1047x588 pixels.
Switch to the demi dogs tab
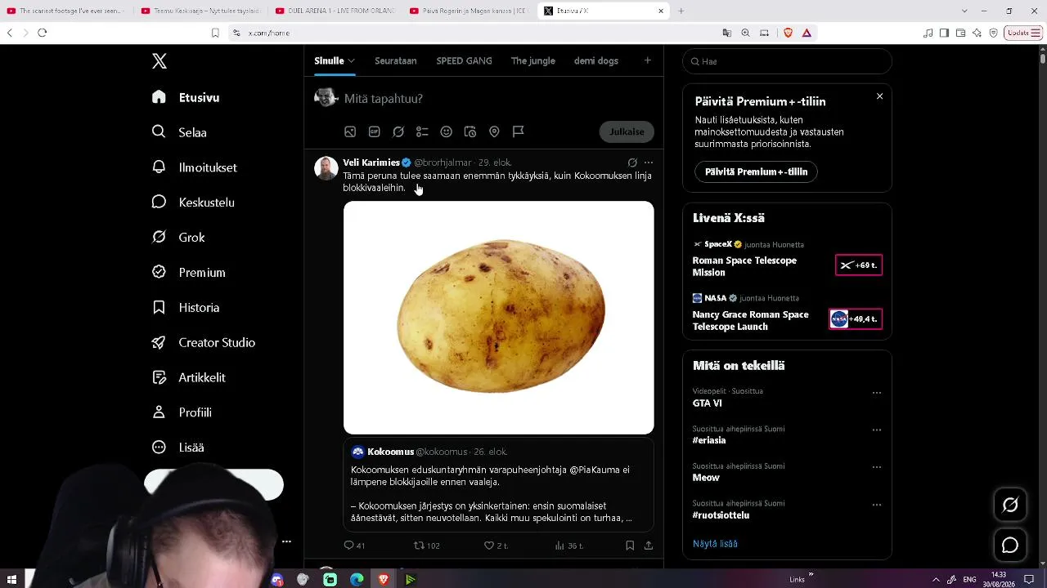pos(596,60)
